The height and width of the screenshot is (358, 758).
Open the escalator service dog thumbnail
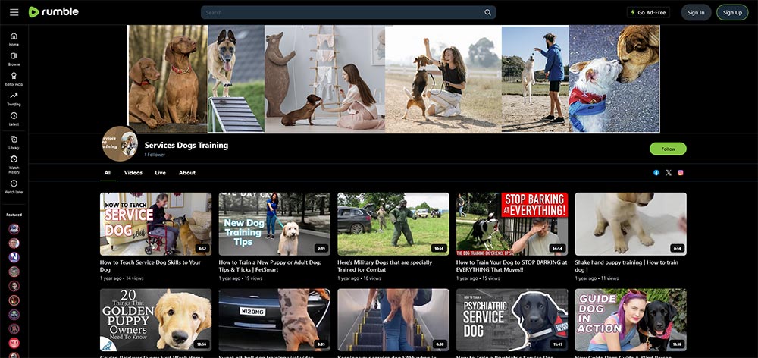click(x=393, y=320)
